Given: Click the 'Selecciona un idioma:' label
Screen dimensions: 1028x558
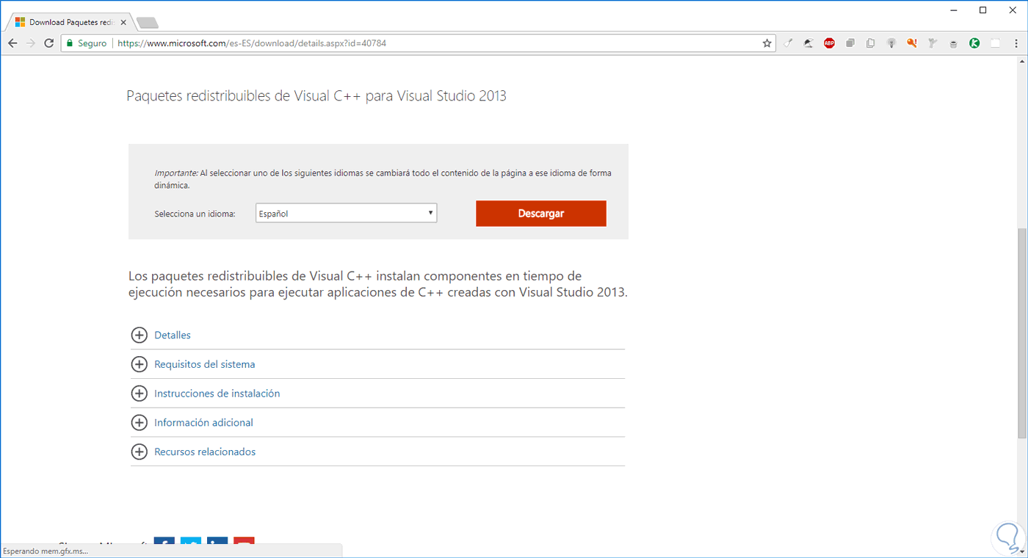Looking at the screenshot, I should (195, 214).
